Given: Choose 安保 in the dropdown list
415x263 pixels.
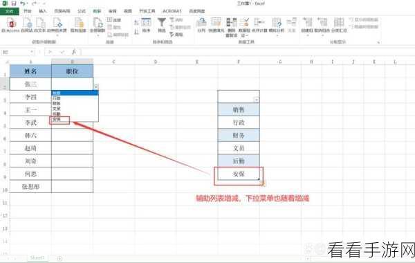Looking at the screenshot, I should click(x=75, y=119).
